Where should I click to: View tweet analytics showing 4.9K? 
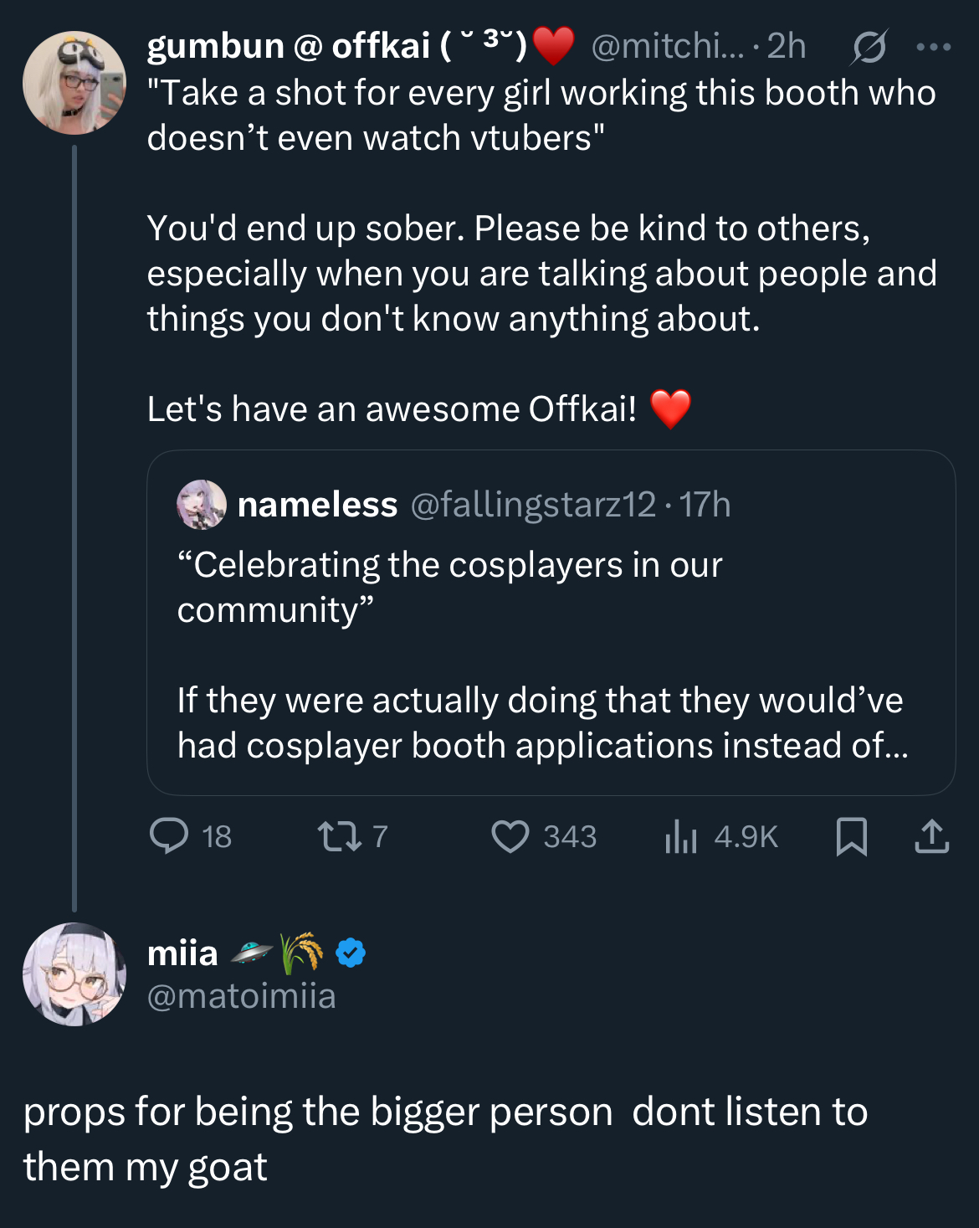pos(681,835)
